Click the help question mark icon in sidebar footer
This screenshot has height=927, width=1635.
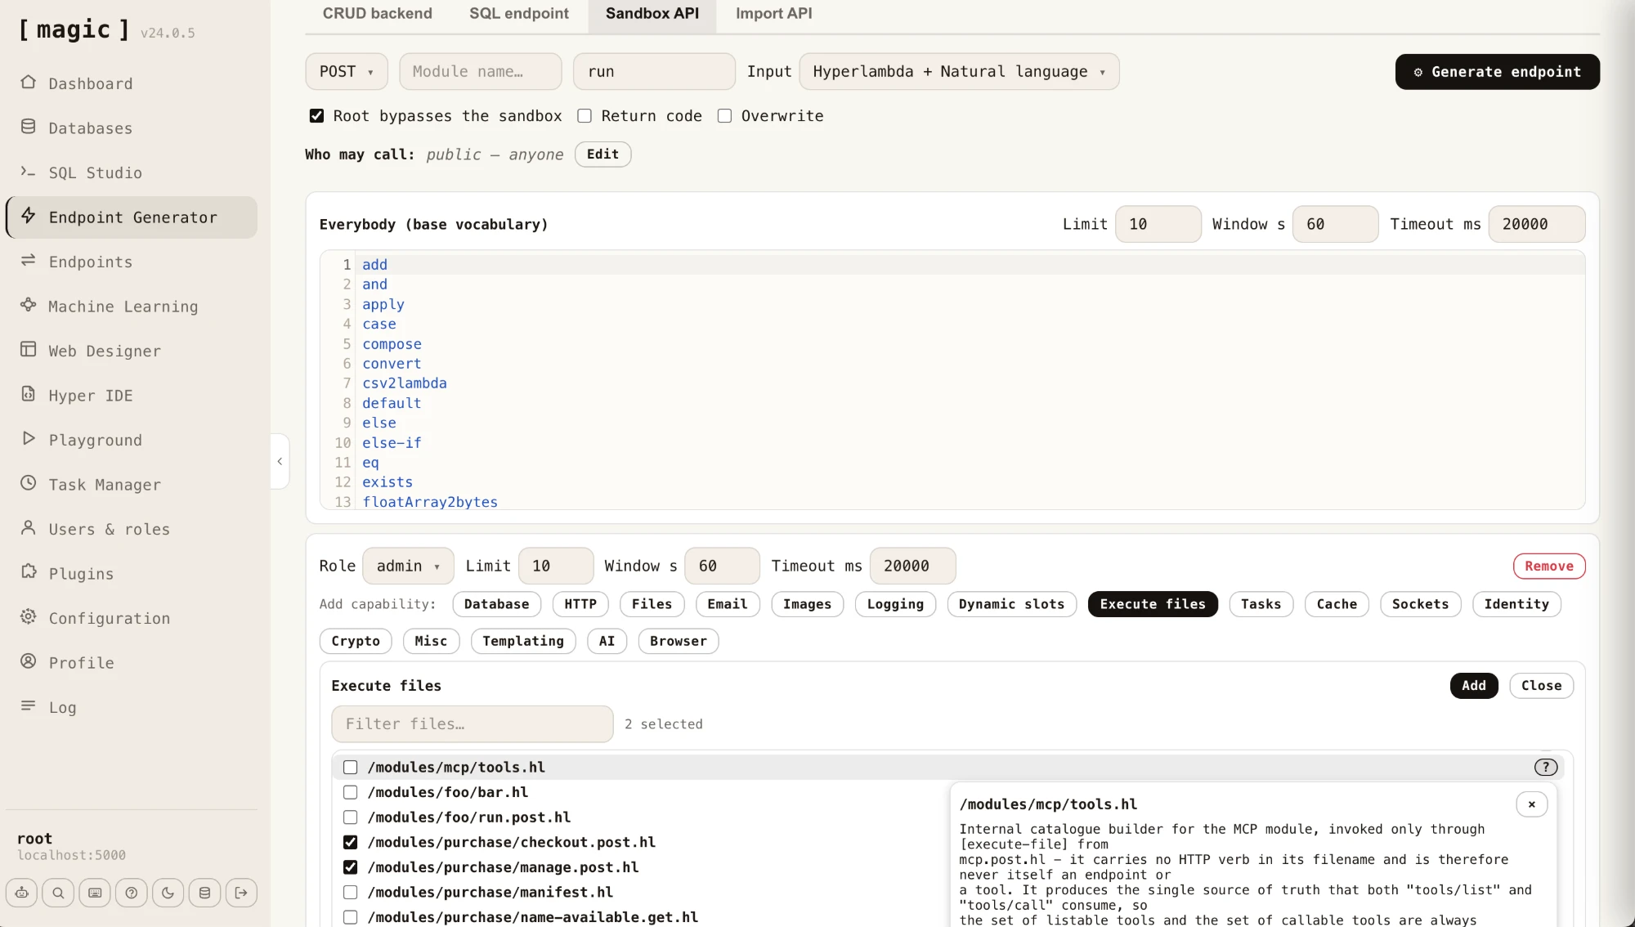pos(132,893)
